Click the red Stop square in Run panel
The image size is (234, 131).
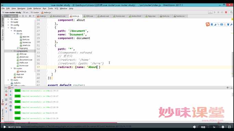pos(6,95)
